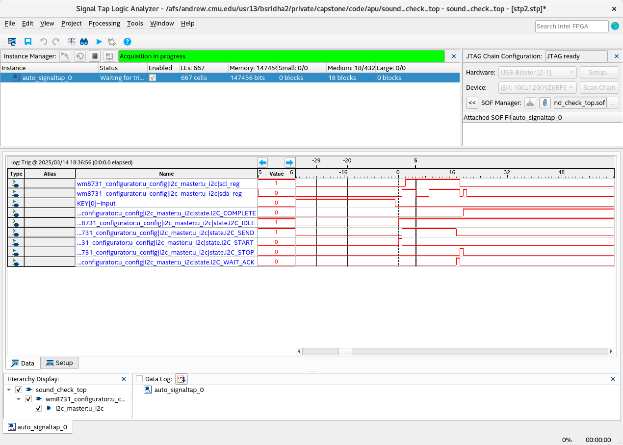
Task: Undo the last action
Action: 43,42
